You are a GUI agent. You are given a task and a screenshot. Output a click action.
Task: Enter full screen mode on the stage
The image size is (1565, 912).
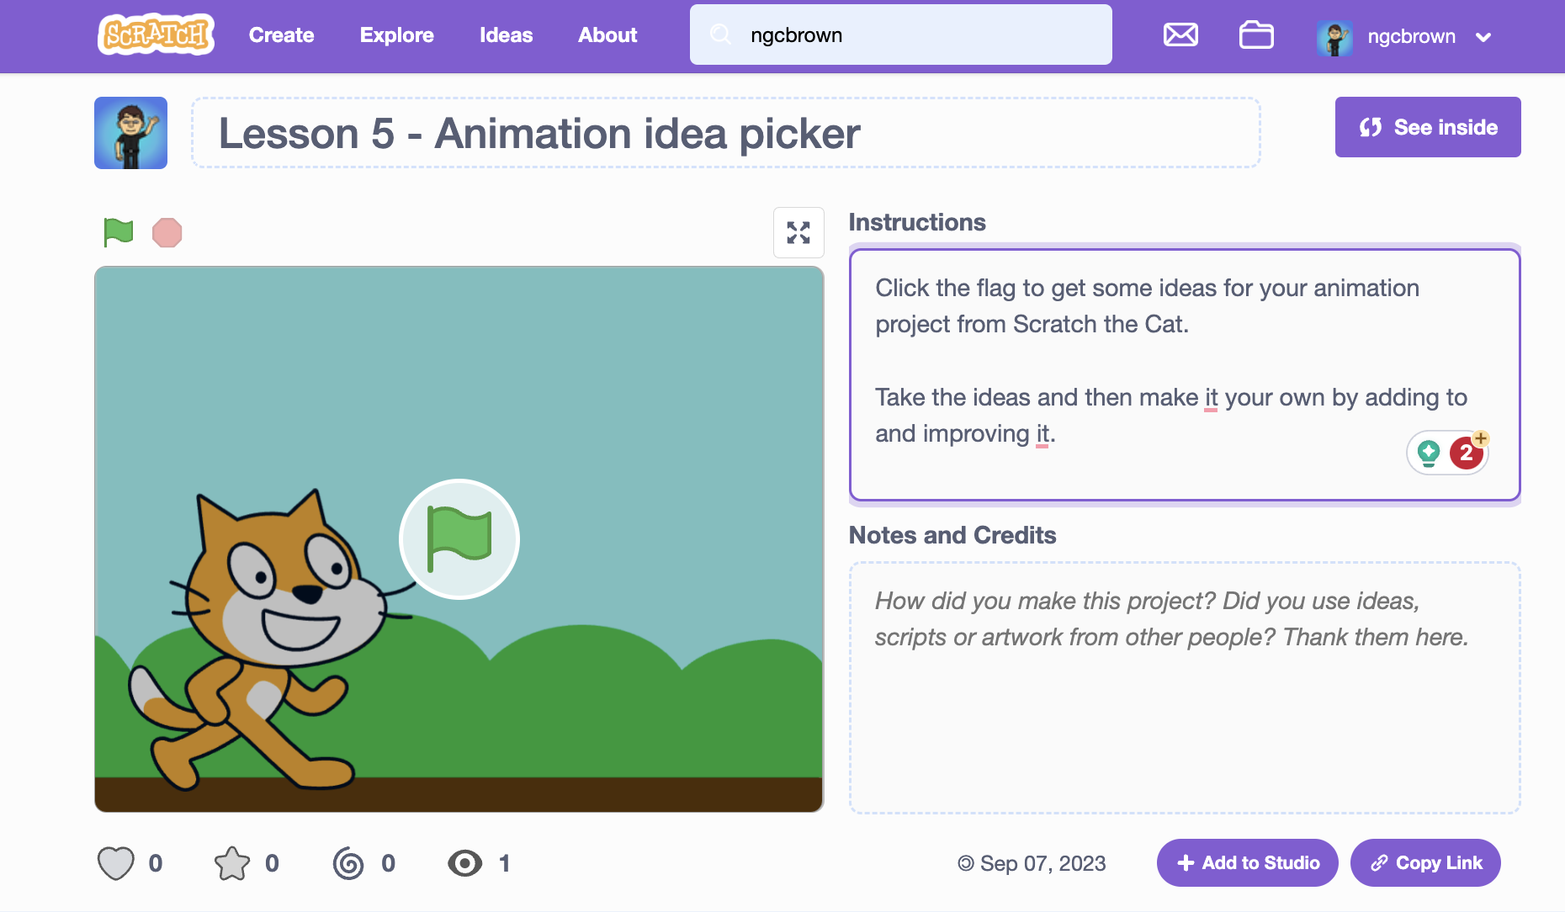[798, 232]
